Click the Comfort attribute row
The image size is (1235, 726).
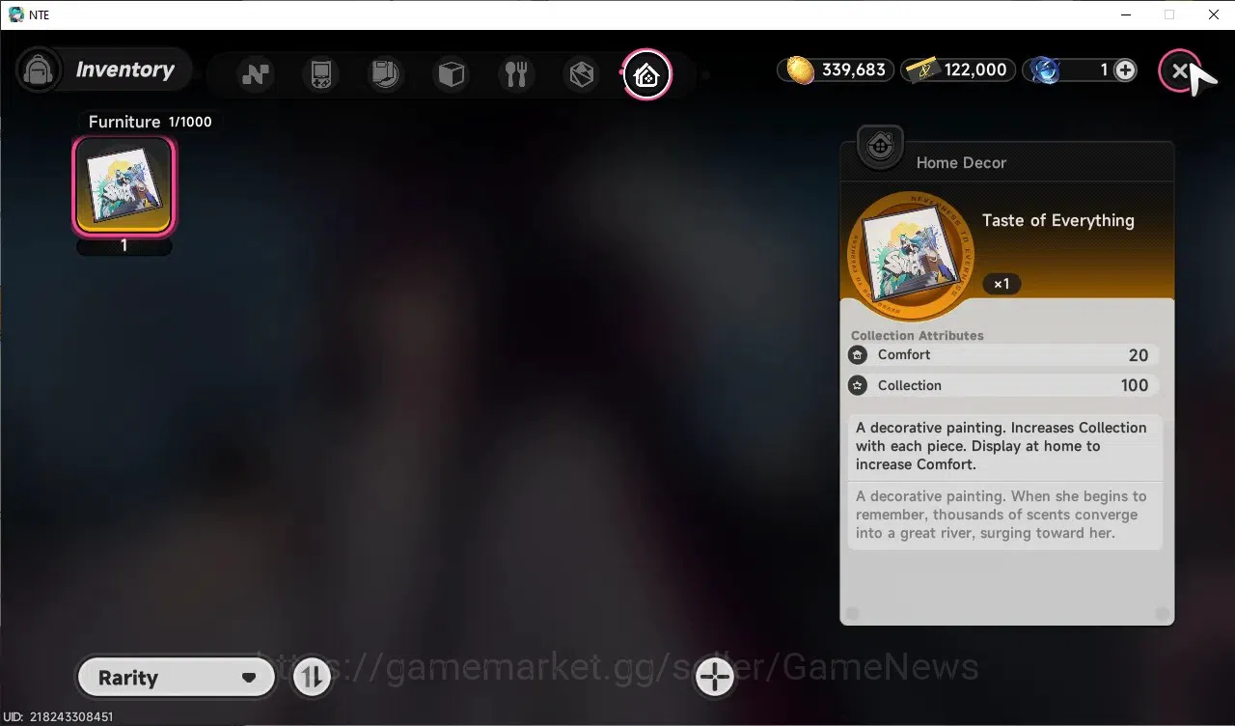pos(1002,355)
